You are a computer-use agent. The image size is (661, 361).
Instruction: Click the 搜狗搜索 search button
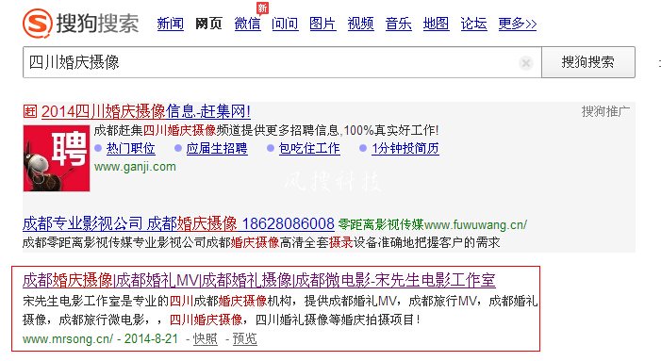click(x=588, y=62)
